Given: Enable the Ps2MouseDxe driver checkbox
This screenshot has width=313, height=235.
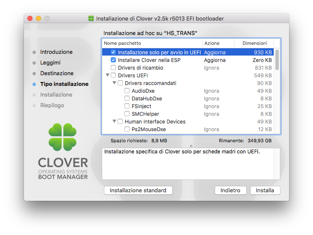Looking at the screenshot, I should [127, 129].
